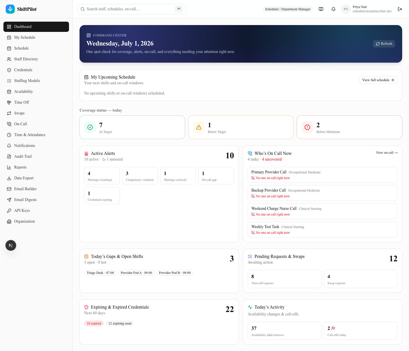
Task: Click the Who's On Call phone icon
Action: click(250, 153)
